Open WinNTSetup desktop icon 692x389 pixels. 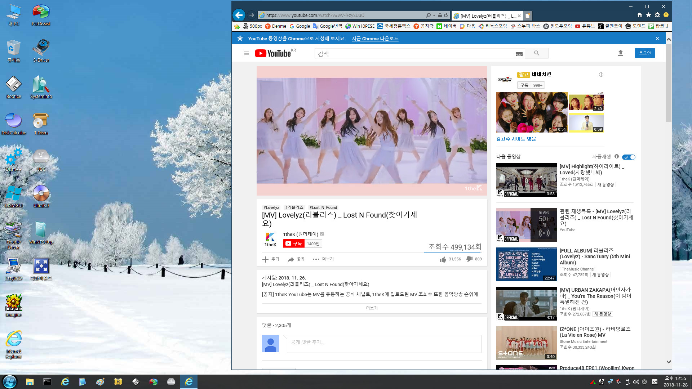[x=41, y=233]
